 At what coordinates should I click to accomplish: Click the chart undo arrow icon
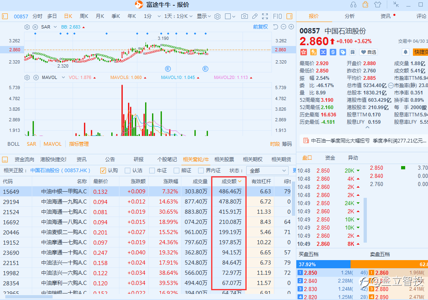(x=276, y=27)
